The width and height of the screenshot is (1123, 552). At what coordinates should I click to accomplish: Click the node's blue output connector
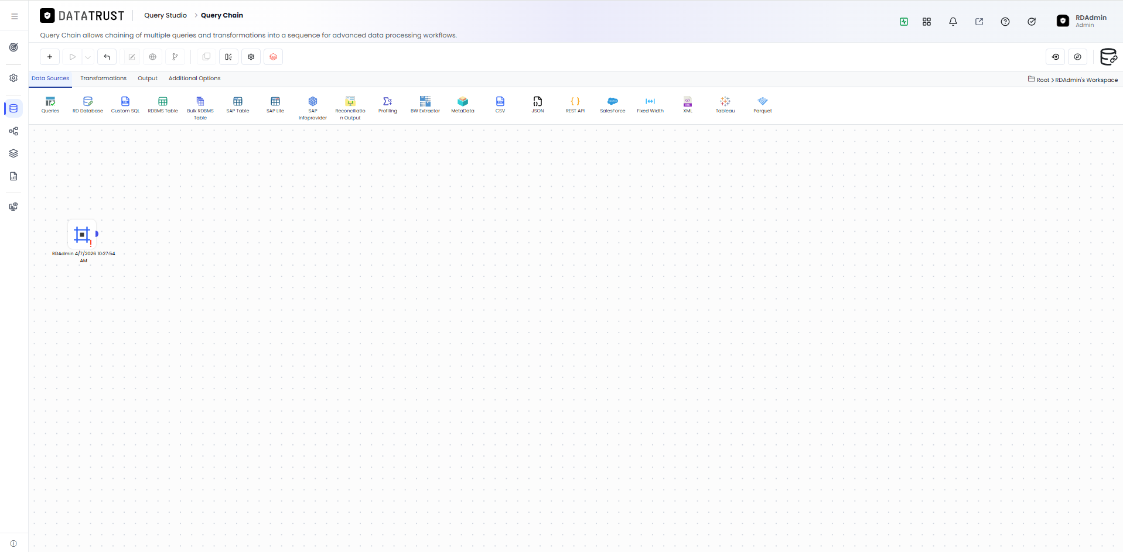97,234
